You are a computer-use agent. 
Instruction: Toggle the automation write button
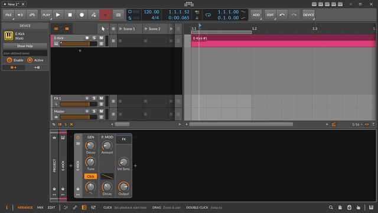[93, 15]
